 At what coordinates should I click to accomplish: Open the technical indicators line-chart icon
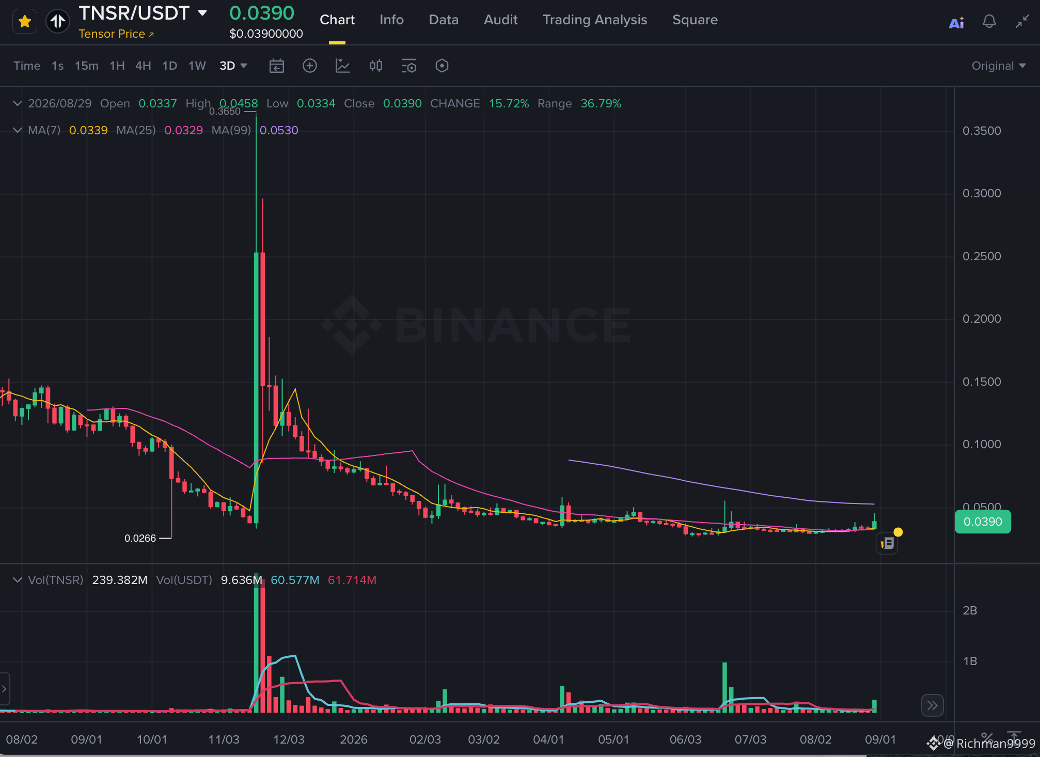coord(343,66)
